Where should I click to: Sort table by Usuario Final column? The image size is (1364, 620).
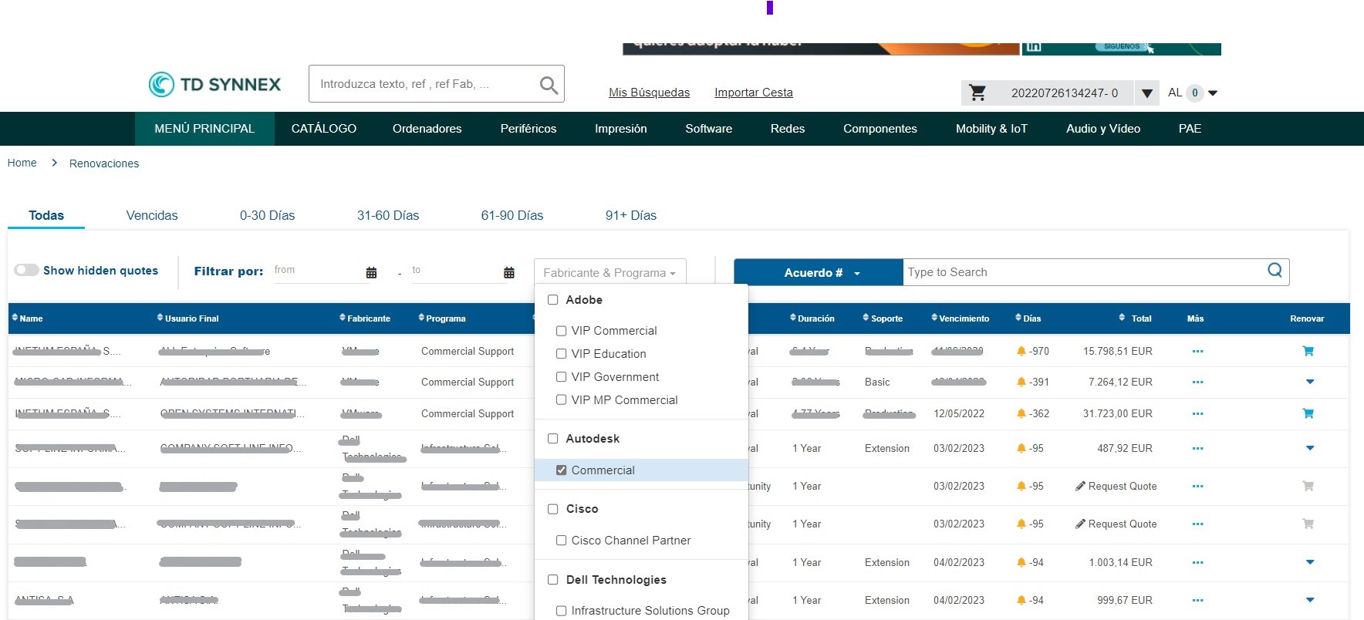(x=187, y=318)
